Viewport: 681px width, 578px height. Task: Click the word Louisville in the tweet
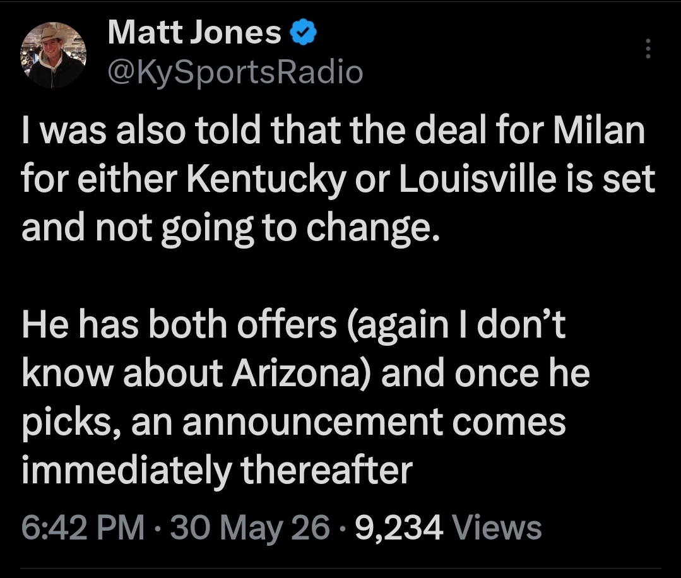click(477, 179)
